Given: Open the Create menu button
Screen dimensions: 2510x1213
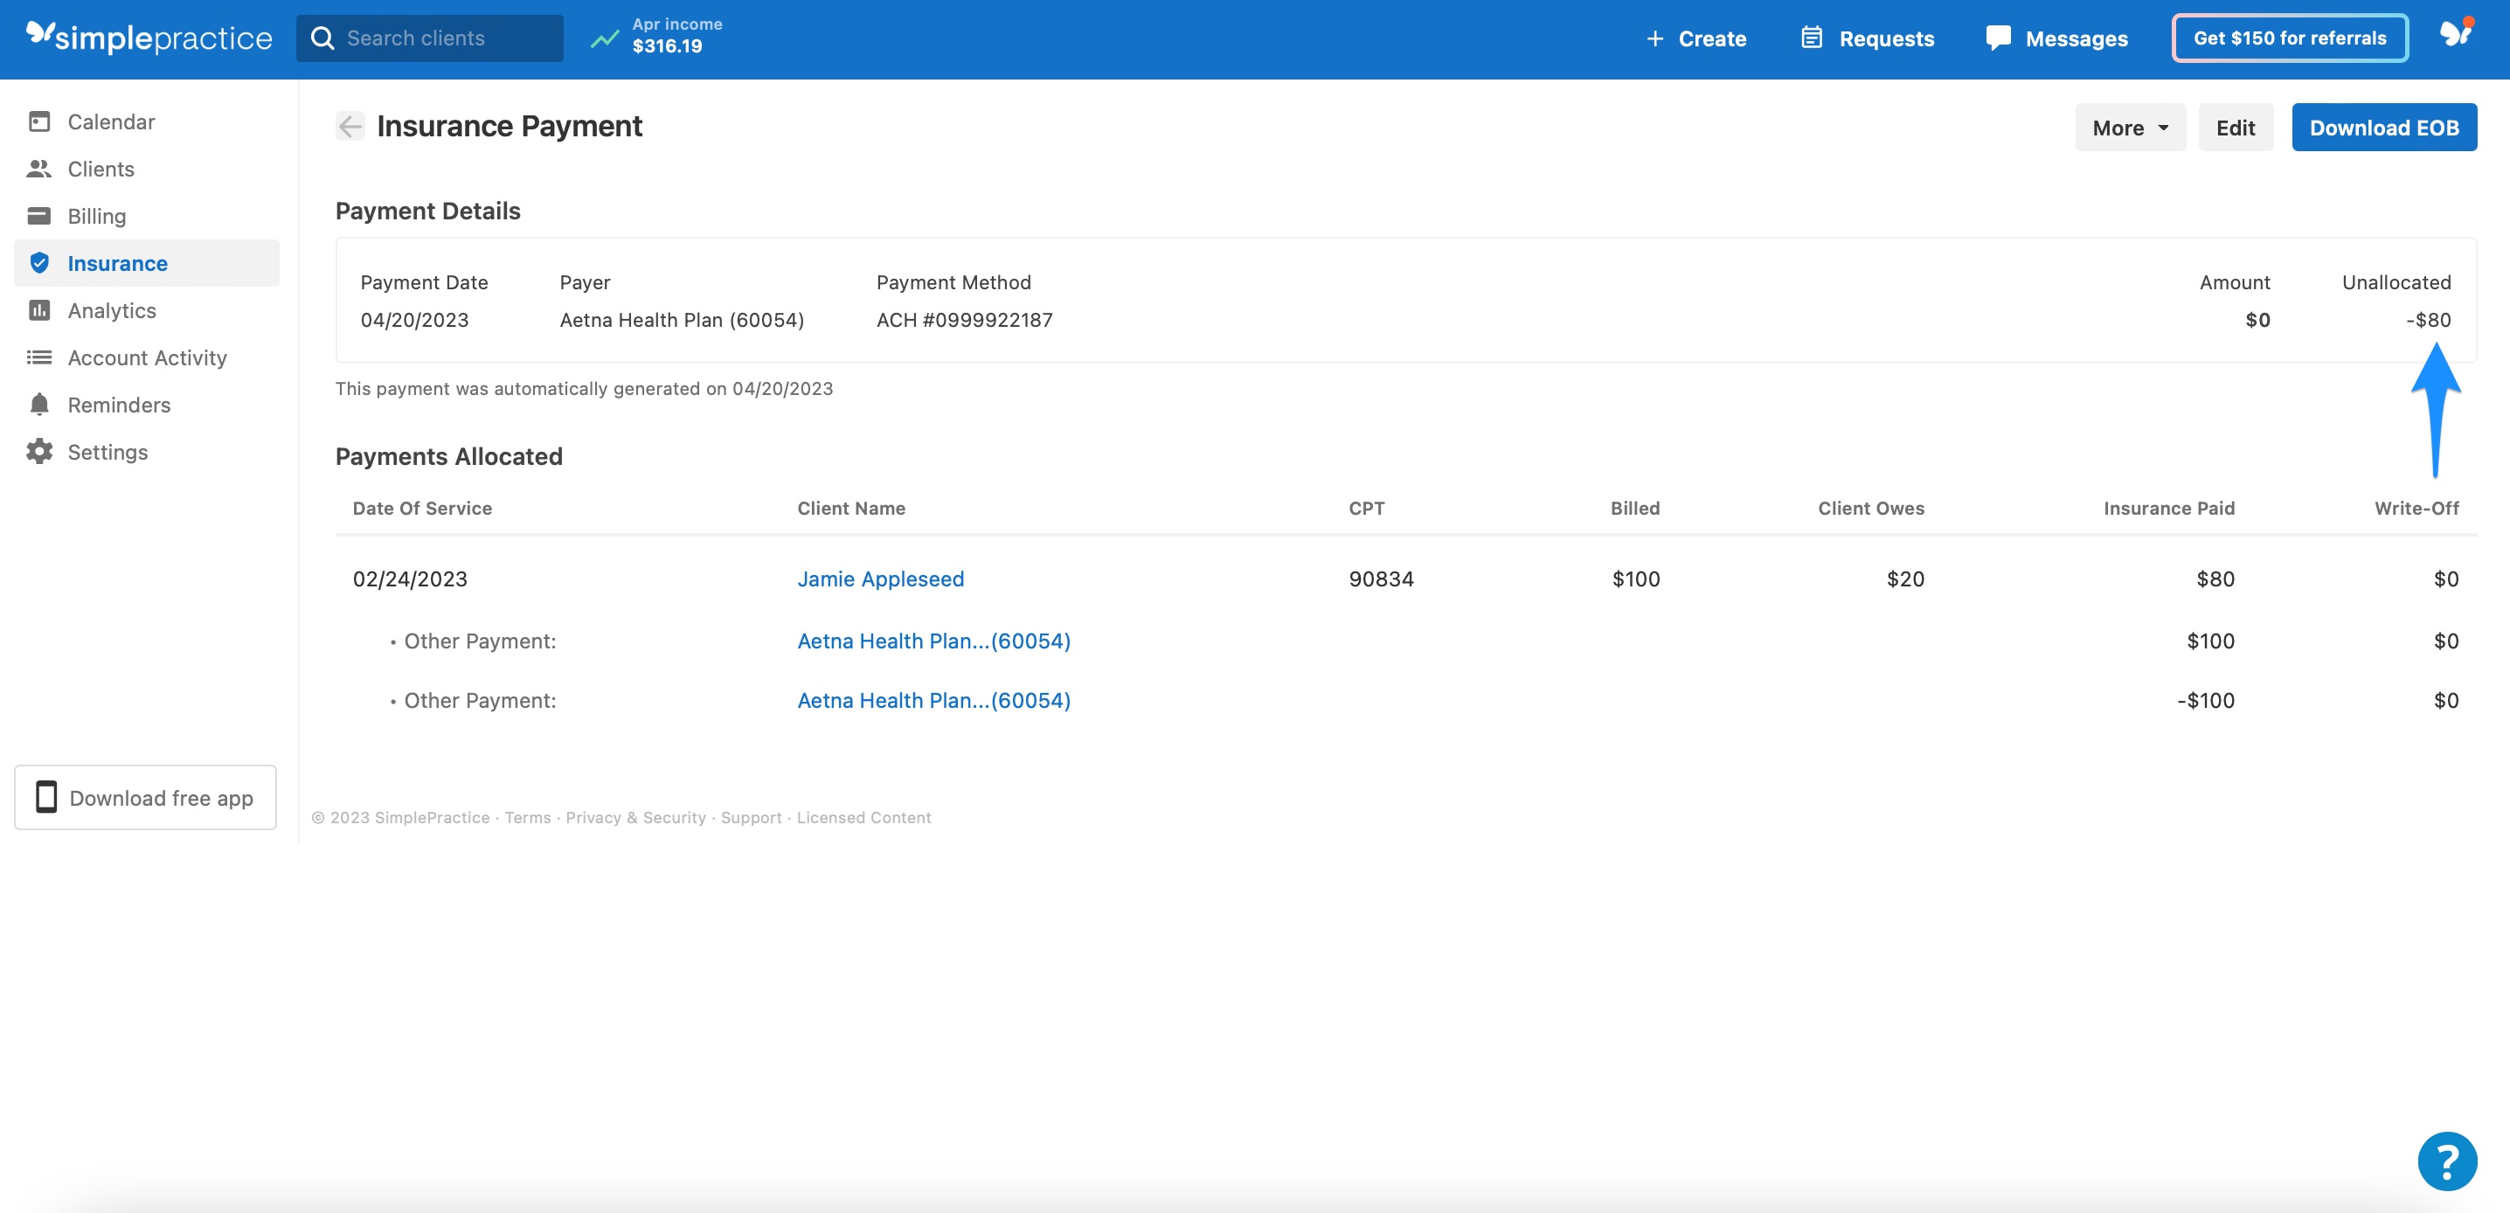Looking at the screenshot, I should [x=1695, y=39].
